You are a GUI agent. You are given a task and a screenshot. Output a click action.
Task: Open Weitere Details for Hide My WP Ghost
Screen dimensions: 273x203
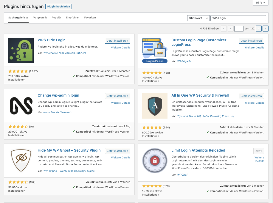[x=121, y=158]
